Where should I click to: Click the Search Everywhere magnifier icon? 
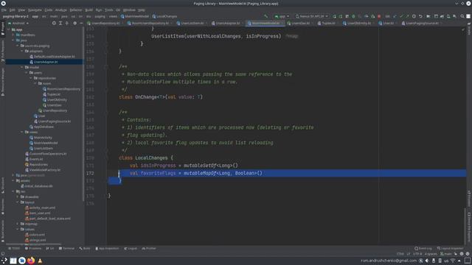pyautogui.click(x=462, y=16)
